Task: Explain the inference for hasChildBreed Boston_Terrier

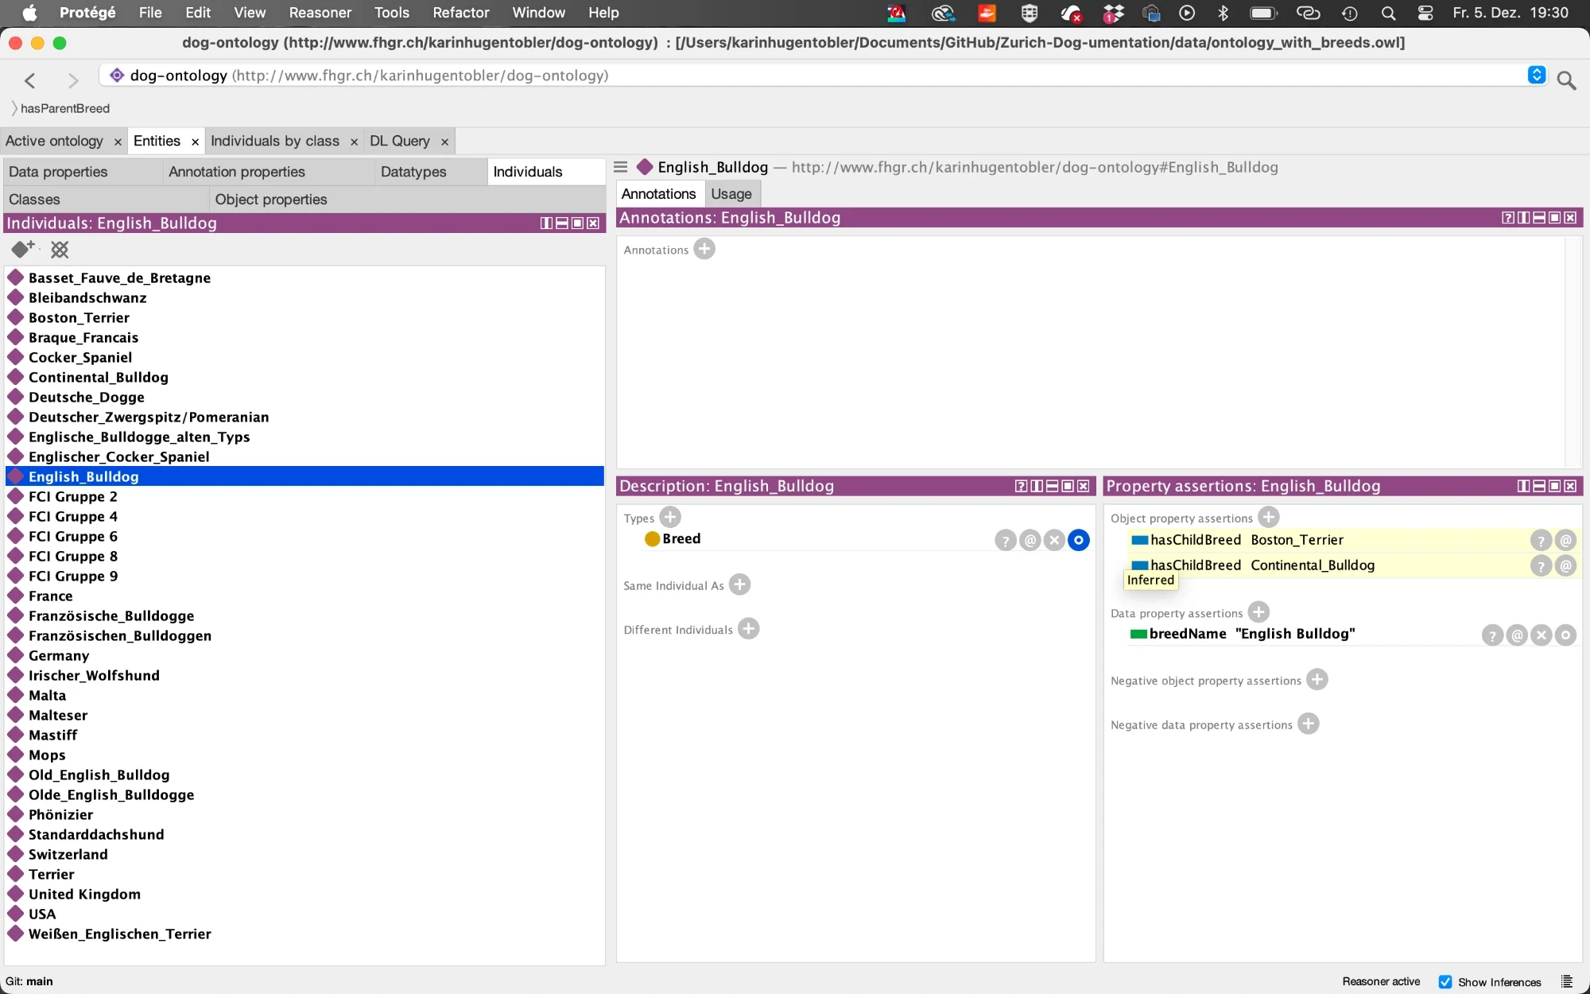Action: coord(1541,541)
